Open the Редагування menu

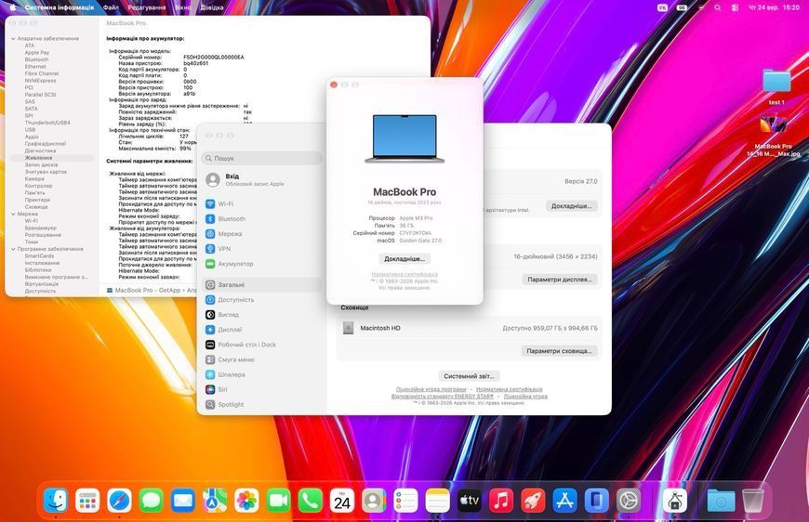(147, 7)
